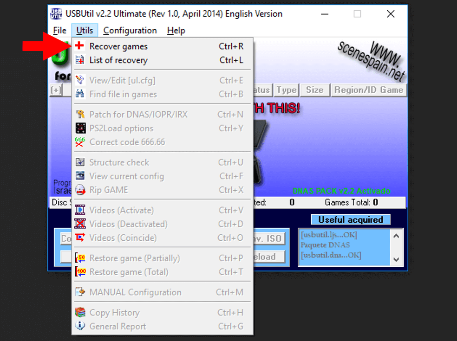The image size is (457, 341).
Task: Open the Help menu
Action: click(176, 30)
